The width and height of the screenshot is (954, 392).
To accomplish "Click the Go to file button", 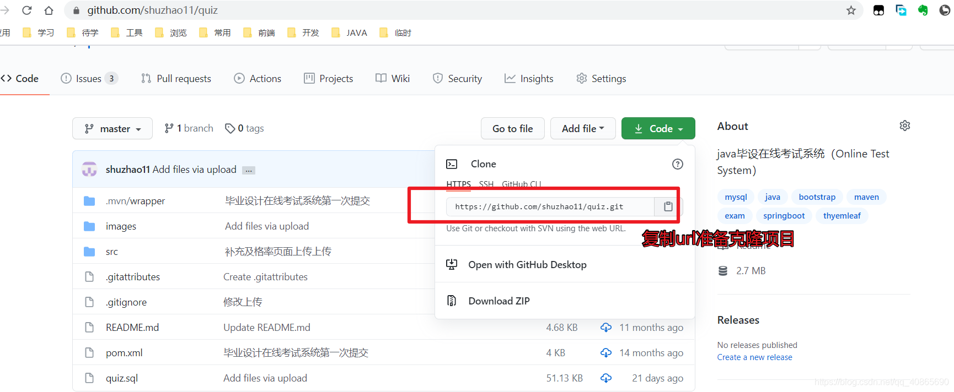I will tap(513, 128).
